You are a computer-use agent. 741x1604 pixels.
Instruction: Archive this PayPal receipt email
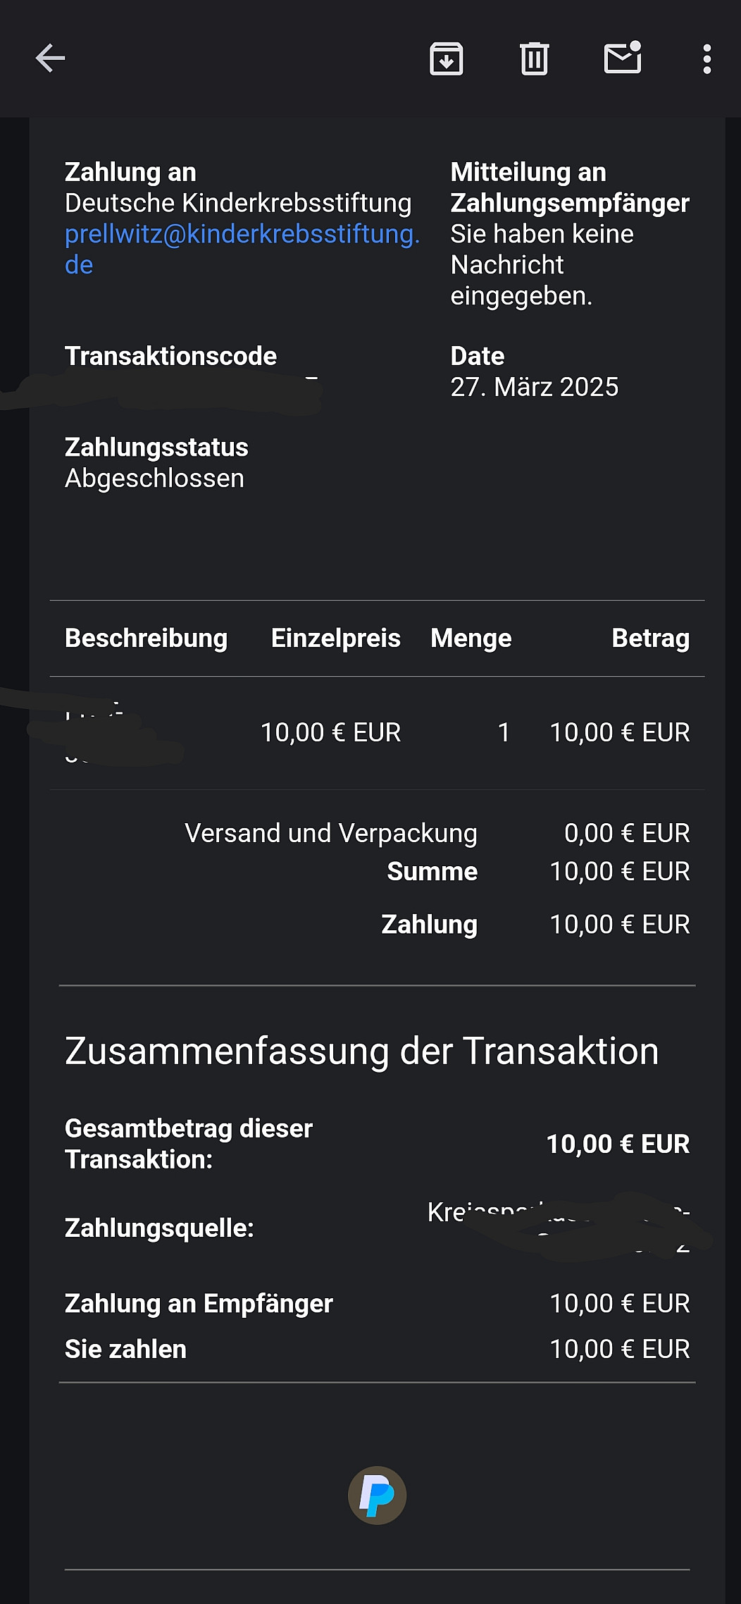(446, 58)
